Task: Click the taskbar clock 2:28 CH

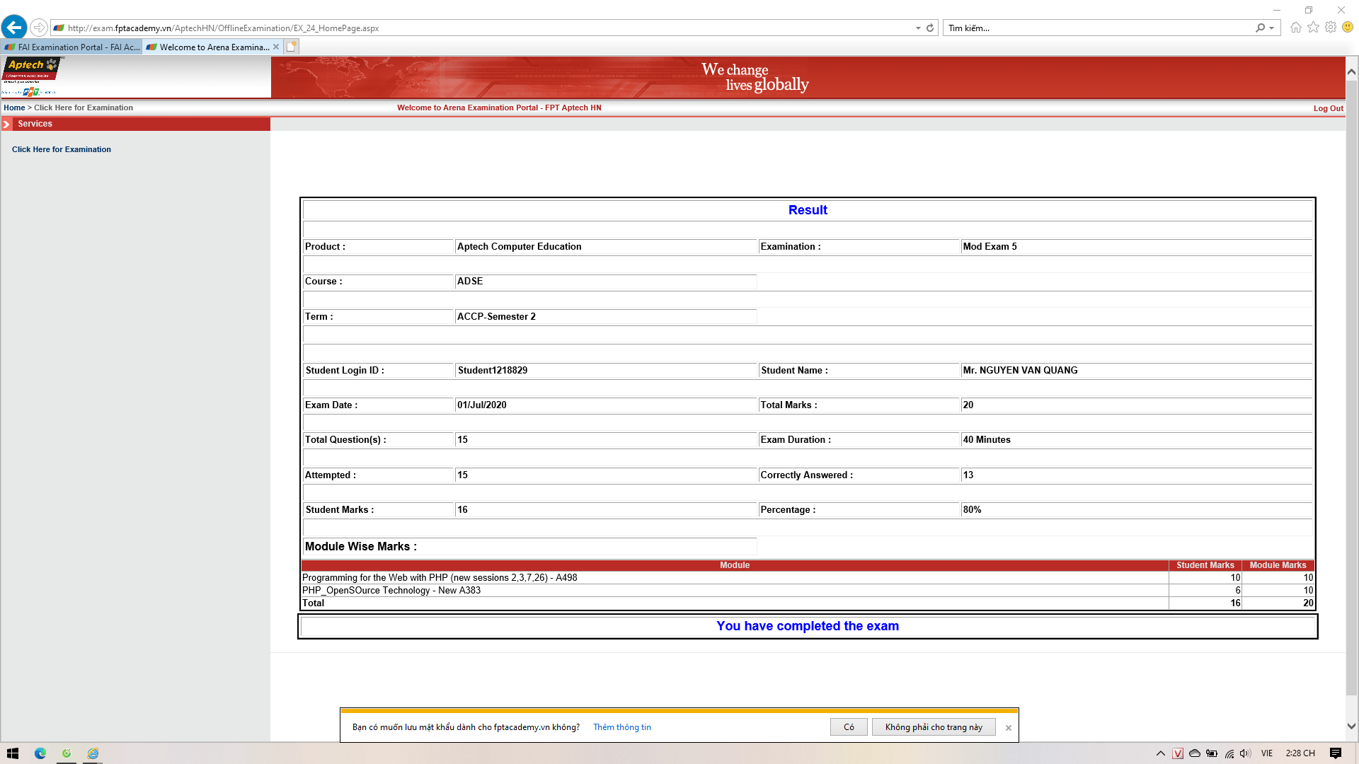Action: coord(1300,753)
